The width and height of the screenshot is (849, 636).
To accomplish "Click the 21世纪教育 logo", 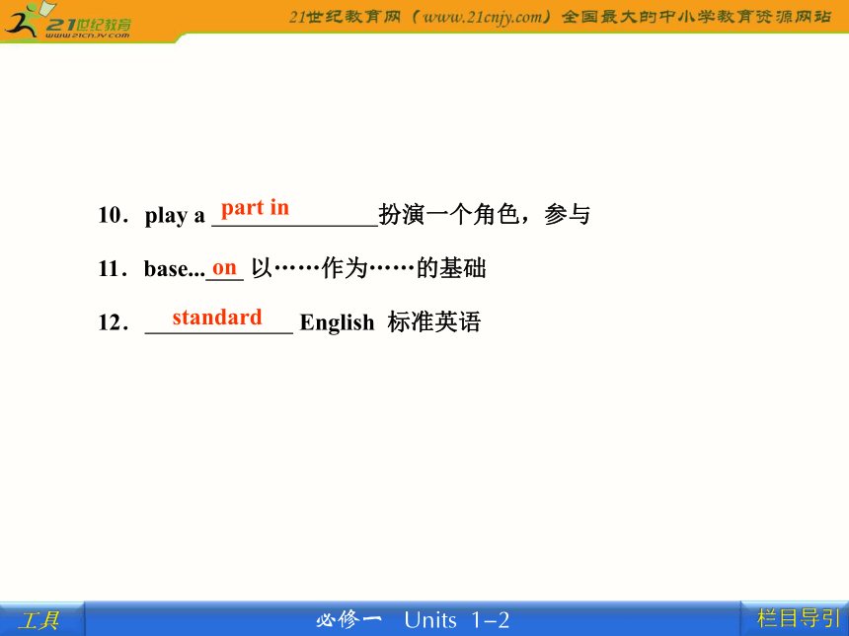I will coord(68,21).
